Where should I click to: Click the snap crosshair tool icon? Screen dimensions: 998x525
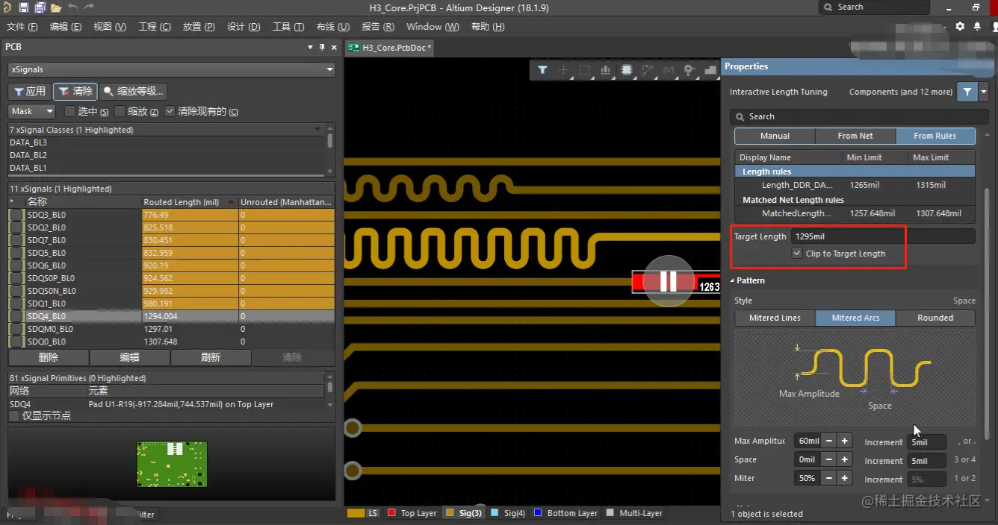click(x=564, y=70)
